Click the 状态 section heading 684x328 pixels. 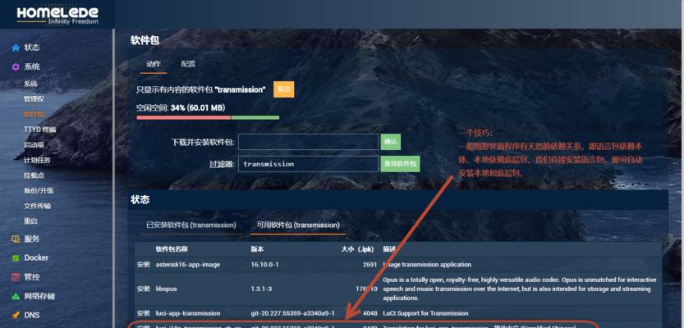140,200
